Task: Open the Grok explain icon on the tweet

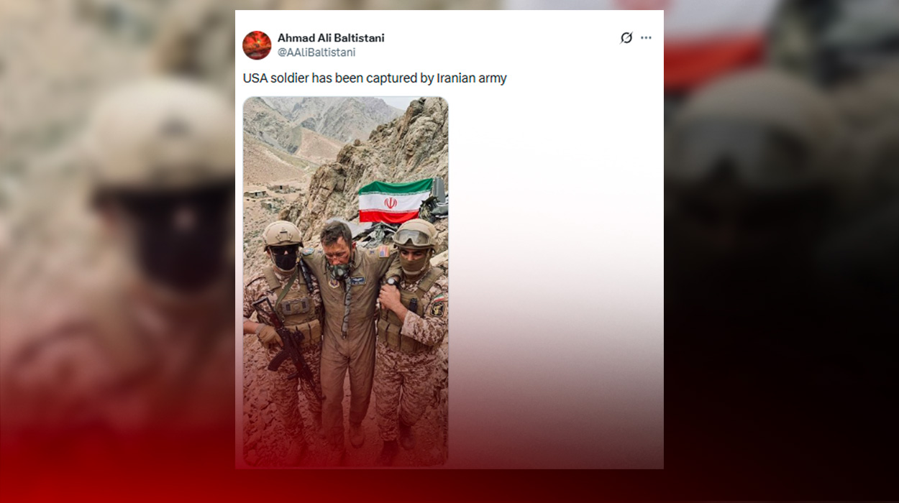Action: pos(626,38)
